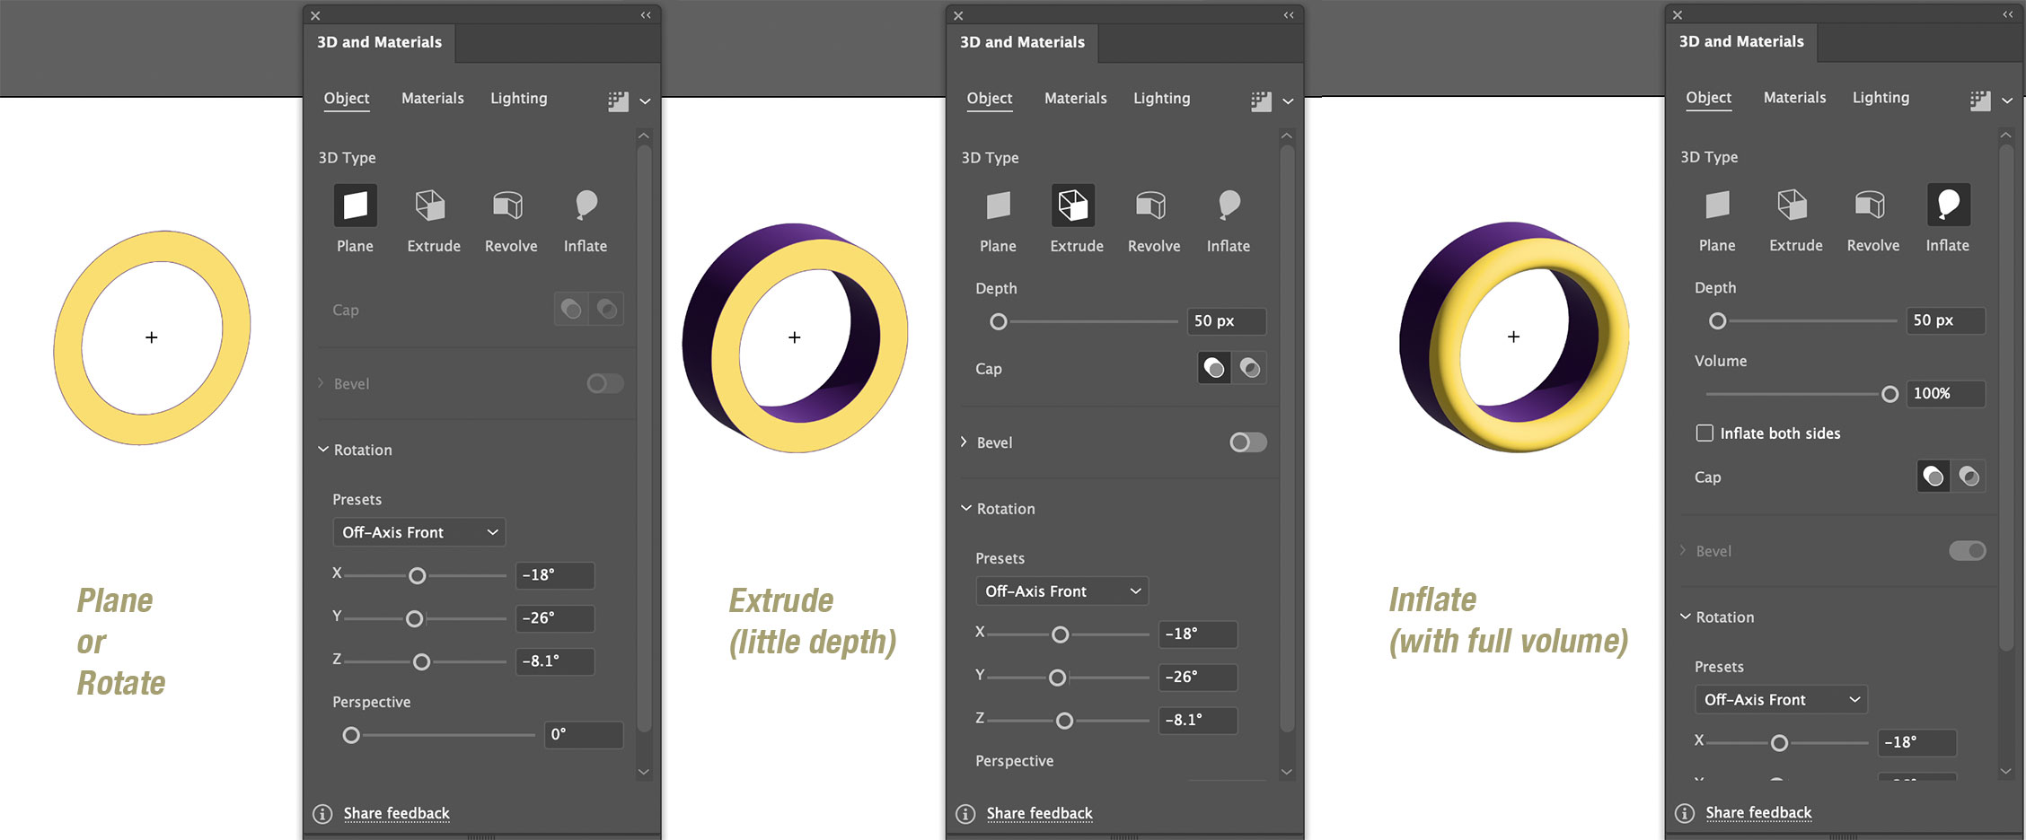Viewport: 2026px width, 840px height.
Task: Click first Cap icon in Extrude-active panel
Action: pos(1214,368)
